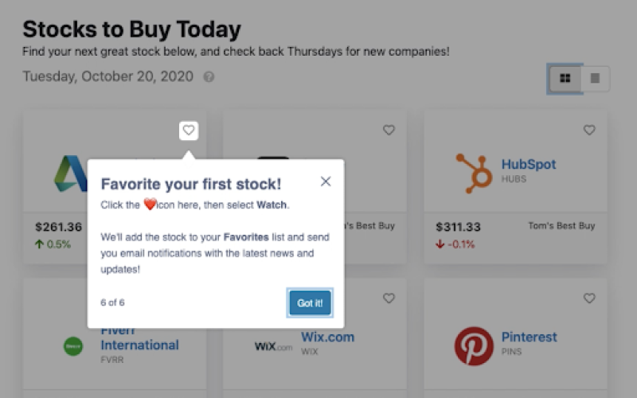Screen dimensions: 637x398
Task: Click the Pinterest red logo
Action: click(474, 346)
